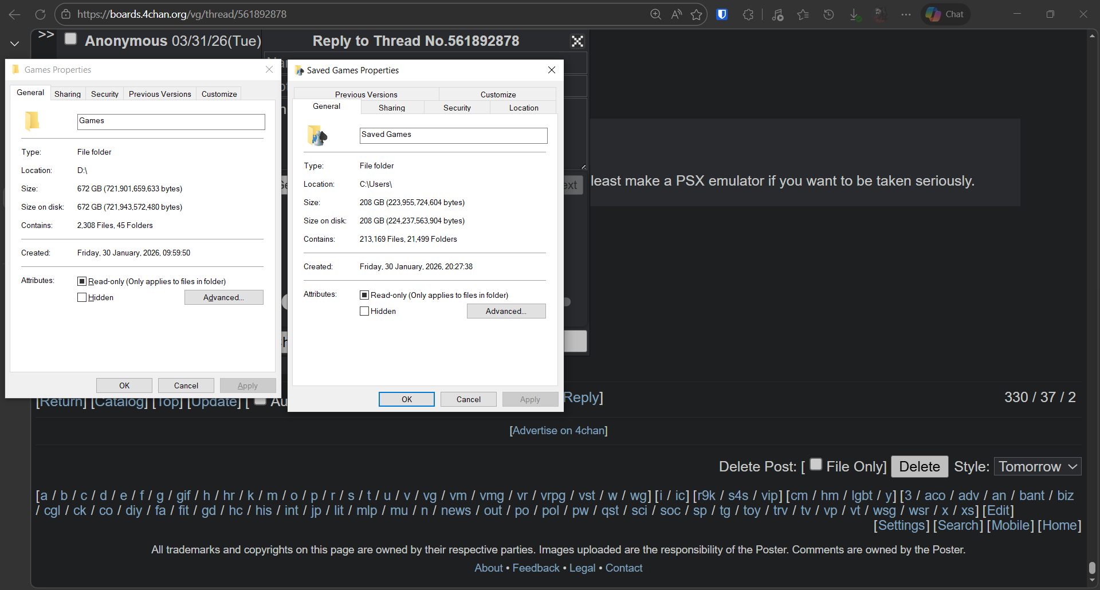
Task: Open the Legal footer link
Action: click(x=582, y=568)
